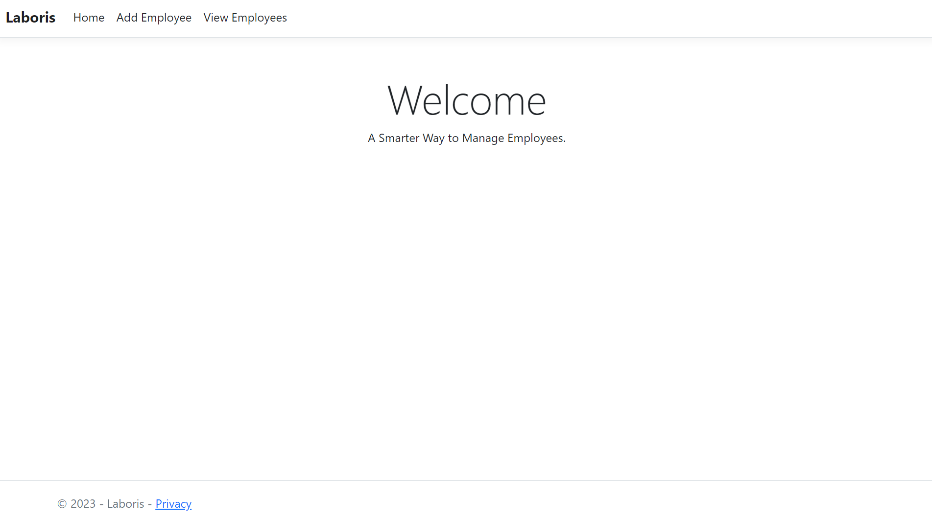Select Home from the top navigation

pos(89,18)
